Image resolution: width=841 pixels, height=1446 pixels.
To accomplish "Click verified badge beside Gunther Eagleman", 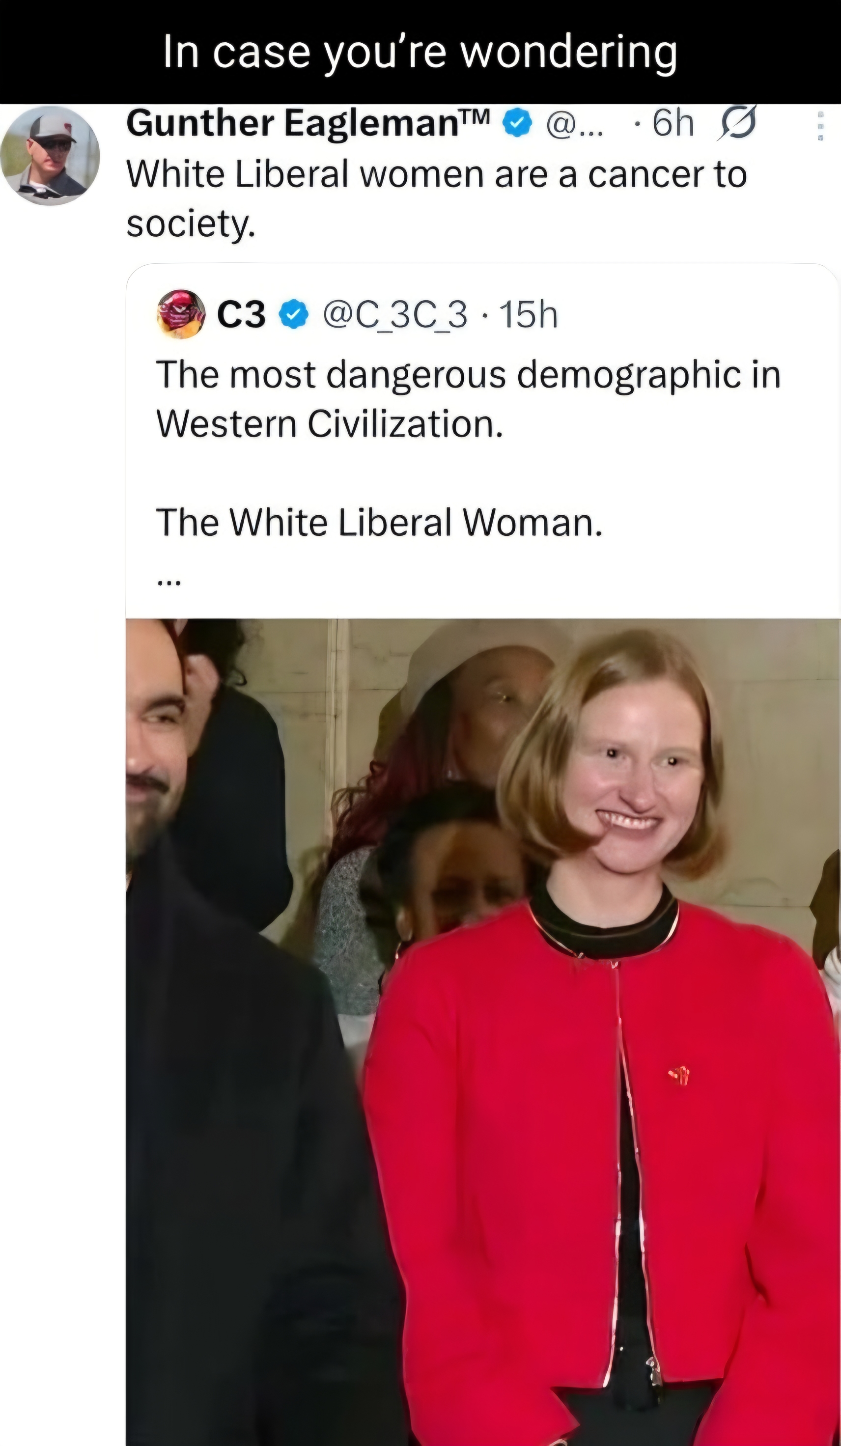I will pyautogui.click(x=518, y=124).
